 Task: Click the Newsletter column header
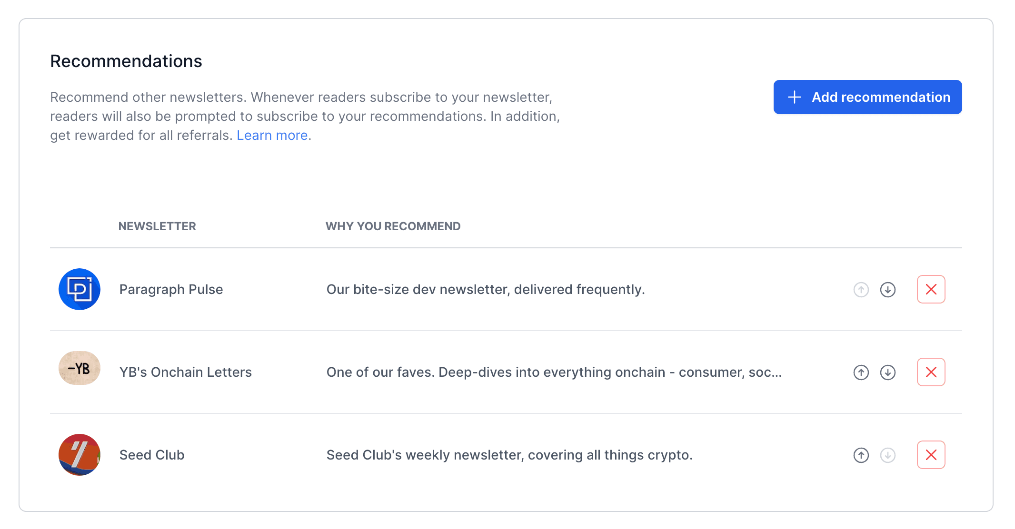click(157, 226)
